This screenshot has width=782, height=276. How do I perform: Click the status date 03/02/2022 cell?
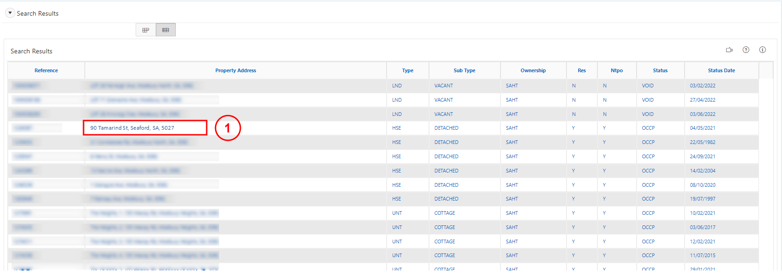pyautogui.click(x=702, y=86)
